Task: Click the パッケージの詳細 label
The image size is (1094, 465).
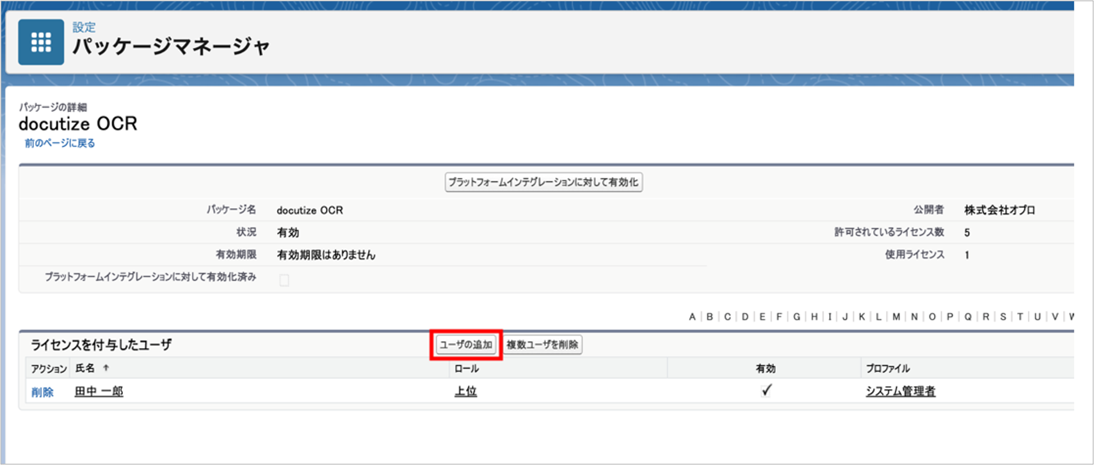Action: click(52, 107)
